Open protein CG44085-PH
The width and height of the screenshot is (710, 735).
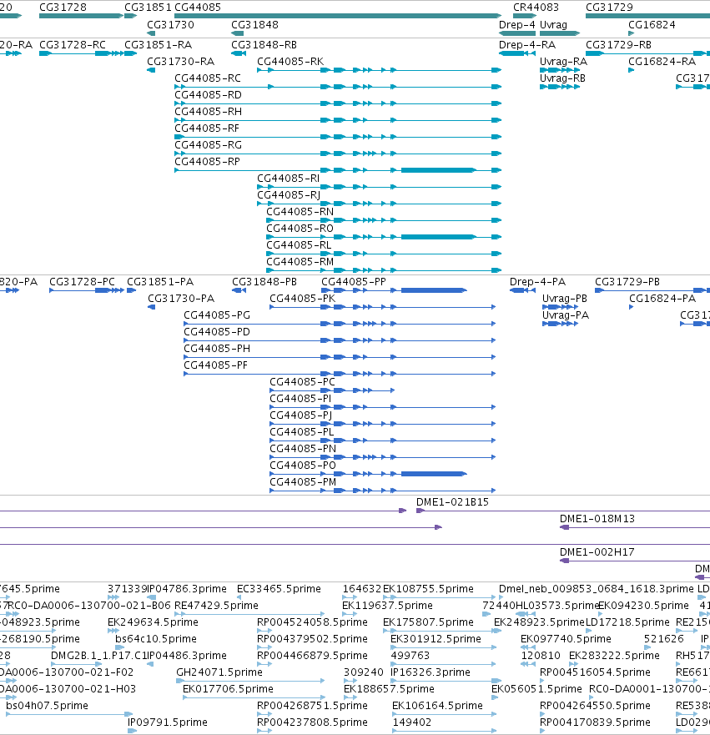(x=217, y=350)
